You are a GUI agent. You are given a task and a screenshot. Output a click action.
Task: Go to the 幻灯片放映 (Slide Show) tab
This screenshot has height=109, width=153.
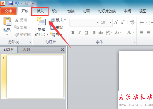[x=107, y=11]
